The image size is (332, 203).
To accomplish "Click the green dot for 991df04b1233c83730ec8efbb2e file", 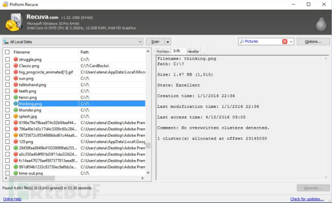I will point(16,167).
